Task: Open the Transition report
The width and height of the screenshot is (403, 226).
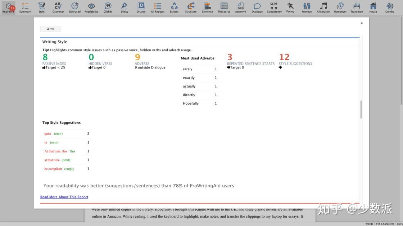Action: click(x=357, y=8)
